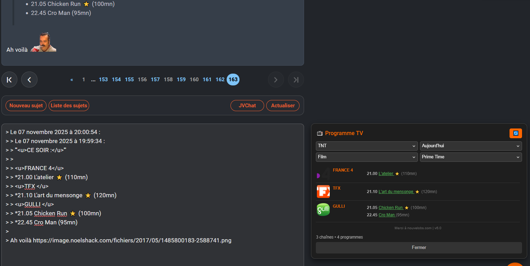Click the TFX channel logo
This screenshot has height=266, width=530.
tap(323, 191)
